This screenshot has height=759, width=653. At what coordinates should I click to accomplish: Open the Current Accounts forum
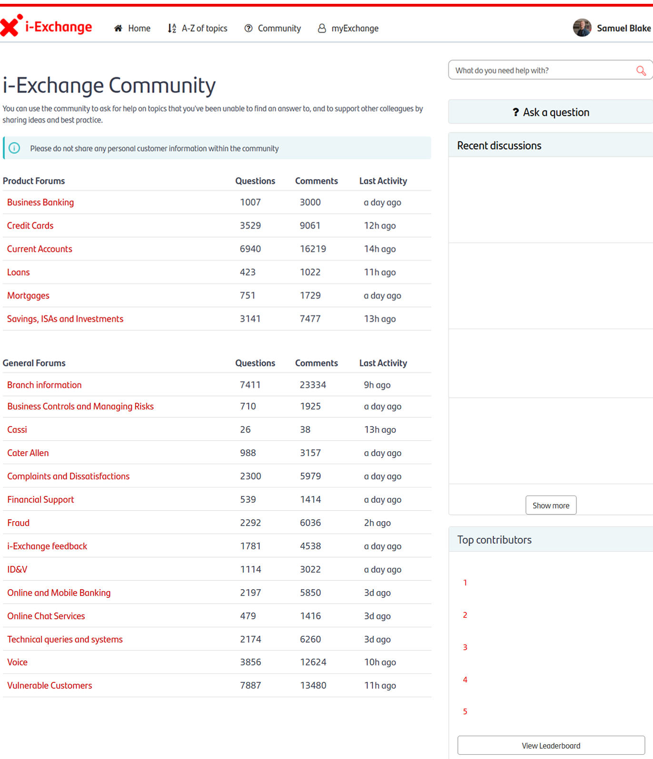click(x=40, y=249)
